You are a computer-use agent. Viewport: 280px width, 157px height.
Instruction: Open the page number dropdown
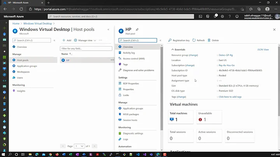(79, 146)
